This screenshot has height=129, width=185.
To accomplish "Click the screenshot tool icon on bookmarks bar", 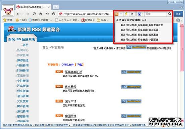I will [178, 20].
